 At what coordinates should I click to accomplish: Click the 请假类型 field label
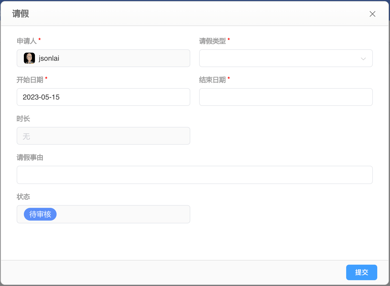212,41
